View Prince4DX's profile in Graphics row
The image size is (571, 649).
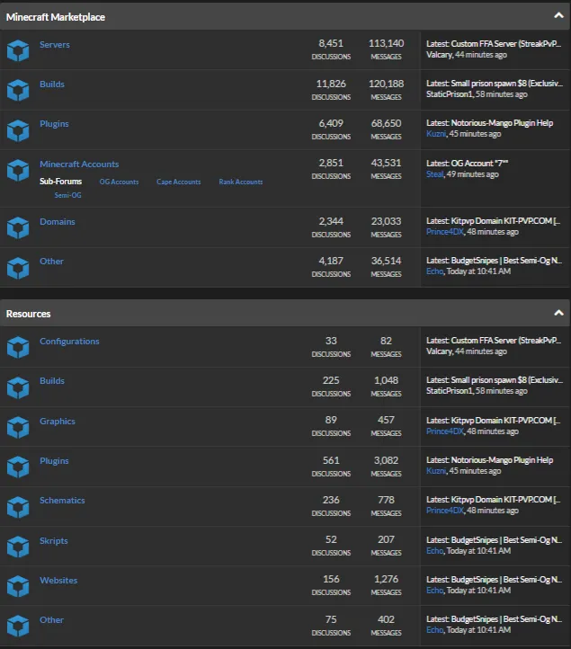(445, 431)
